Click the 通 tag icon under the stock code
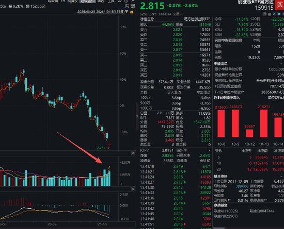Image resolution: width=284 pixels, height=229 pixels. pos(264,14)
